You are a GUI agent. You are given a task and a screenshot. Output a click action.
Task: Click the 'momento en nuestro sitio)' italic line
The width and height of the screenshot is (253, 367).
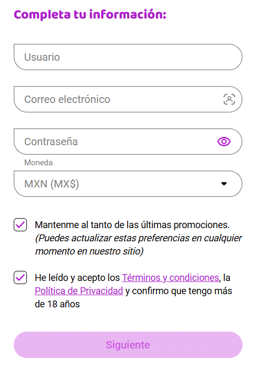89,251
